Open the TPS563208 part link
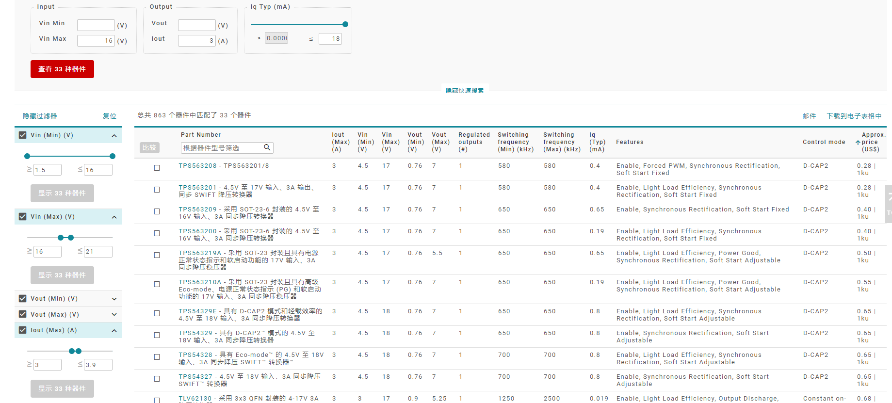This screenshot has width=892, height=403. tap(198, 166)
